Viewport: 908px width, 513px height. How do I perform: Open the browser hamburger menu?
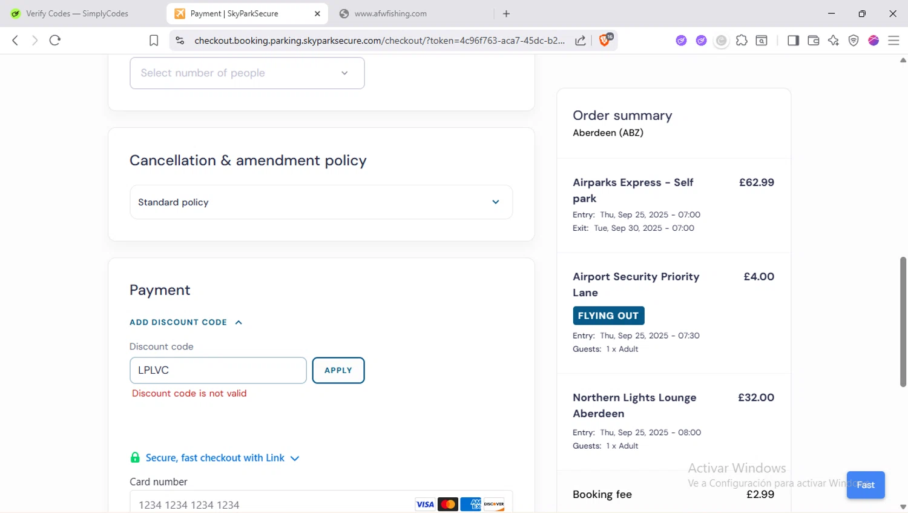coord(893,41)
